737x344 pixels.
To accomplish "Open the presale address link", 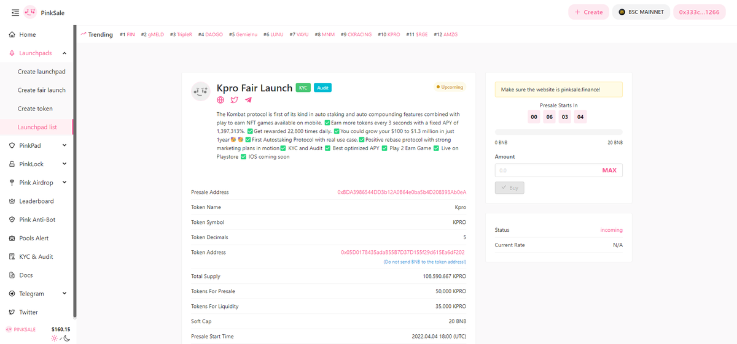I will 402,192.
